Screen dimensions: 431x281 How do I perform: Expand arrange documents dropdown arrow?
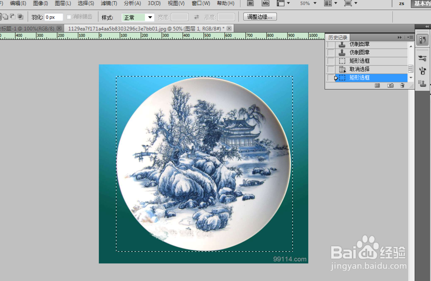(x=336, y=3)
